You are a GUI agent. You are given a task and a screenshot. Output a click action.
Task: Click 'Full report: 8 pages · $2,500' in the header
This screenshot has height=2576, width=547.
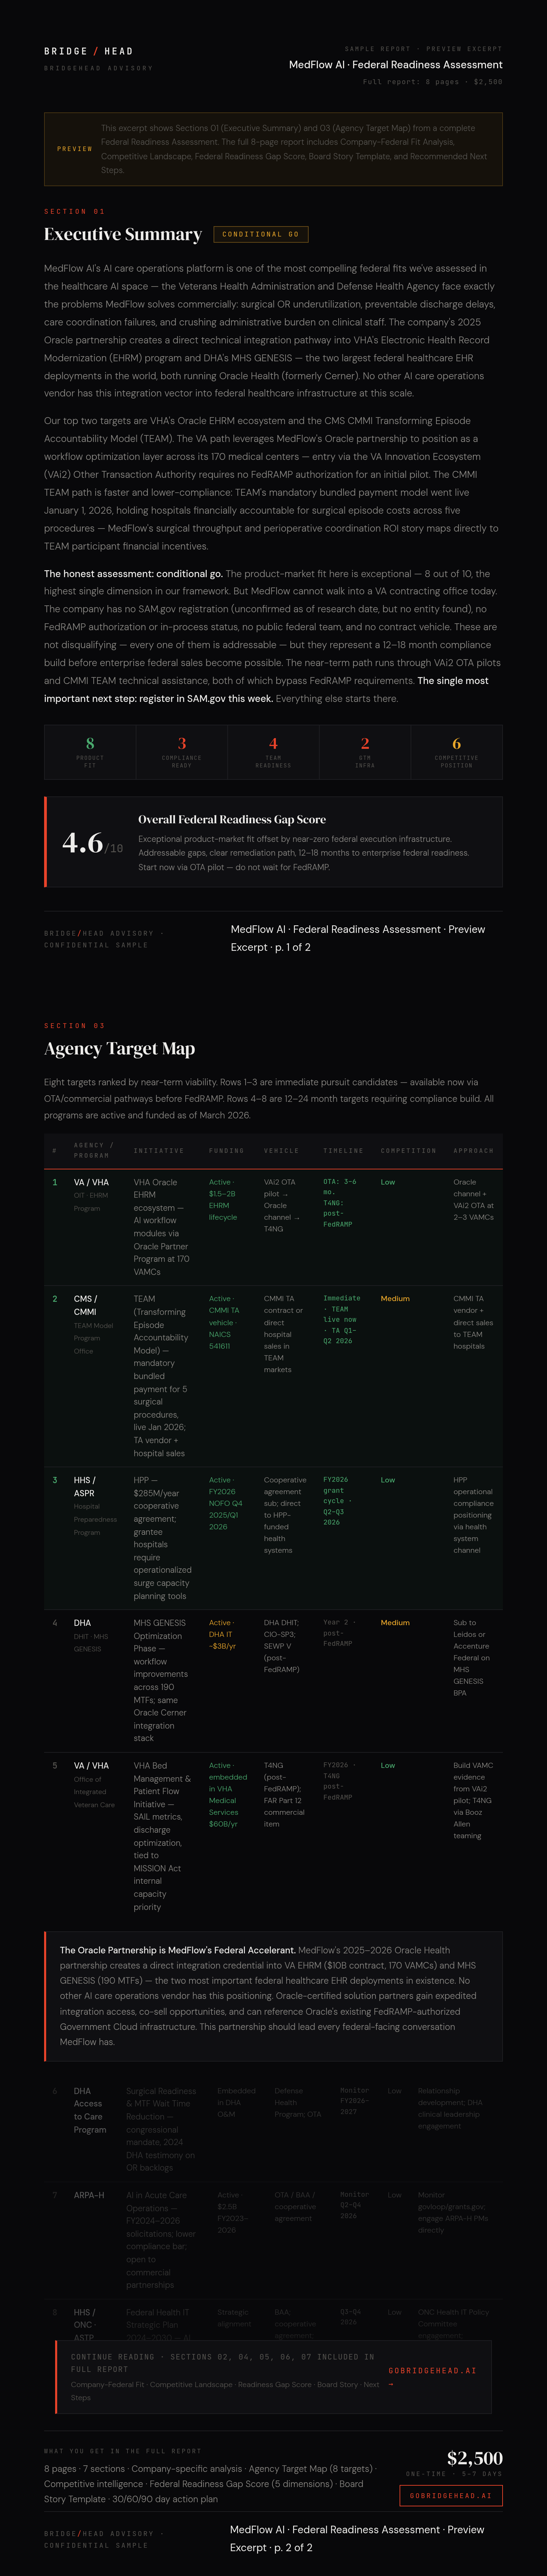click(433, 82)
